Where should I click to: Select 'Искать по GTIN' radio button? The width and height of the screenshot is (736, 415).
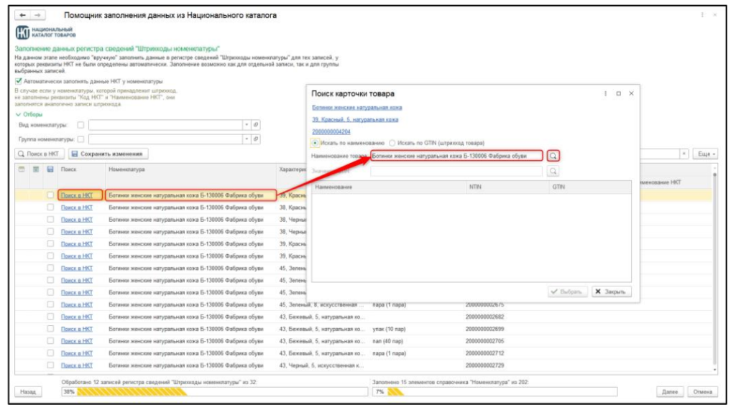pos(392,143)
